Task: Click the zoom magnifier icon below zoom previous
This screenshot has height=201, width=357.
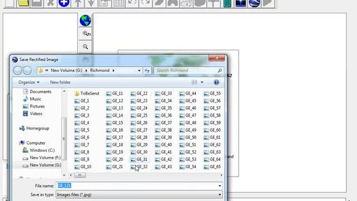Action: pos(85,47)
